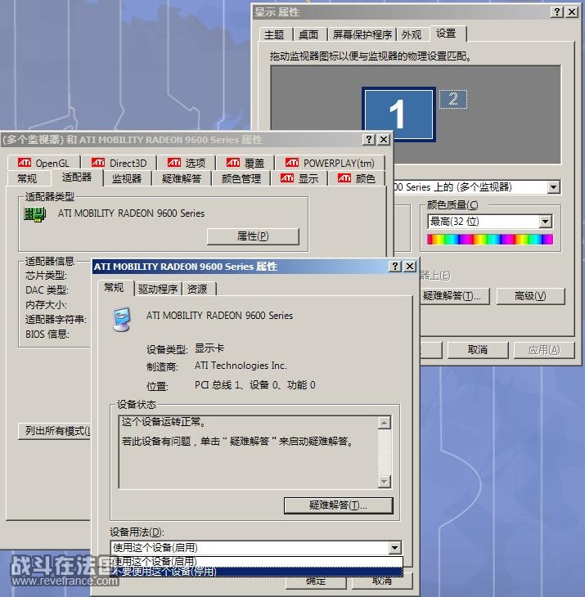585x597 pixels.
Task: Open the ATI 显示 tab
Action: tap(299, 178)
